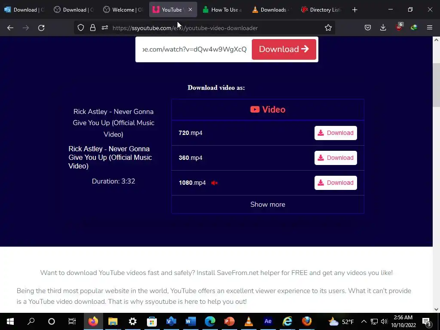Open a new browser tab with plus
Screen dimensions: 440x330
click(354, 10)
